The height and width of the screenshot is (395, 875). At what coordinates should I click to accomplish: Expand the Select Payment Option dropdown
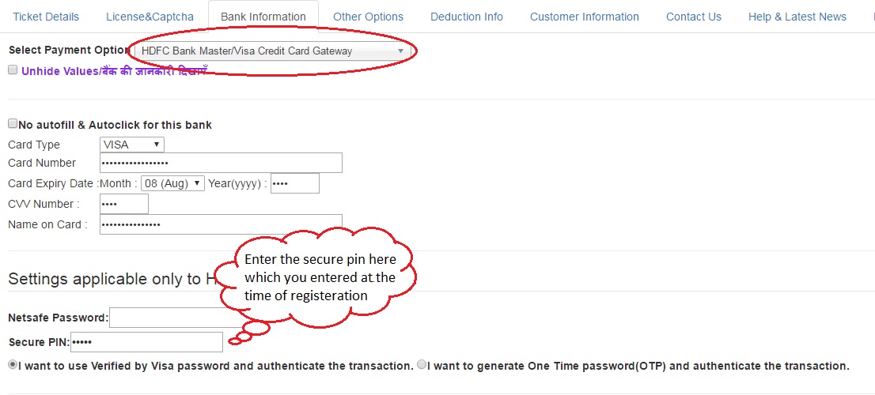[x=273, y=51]
